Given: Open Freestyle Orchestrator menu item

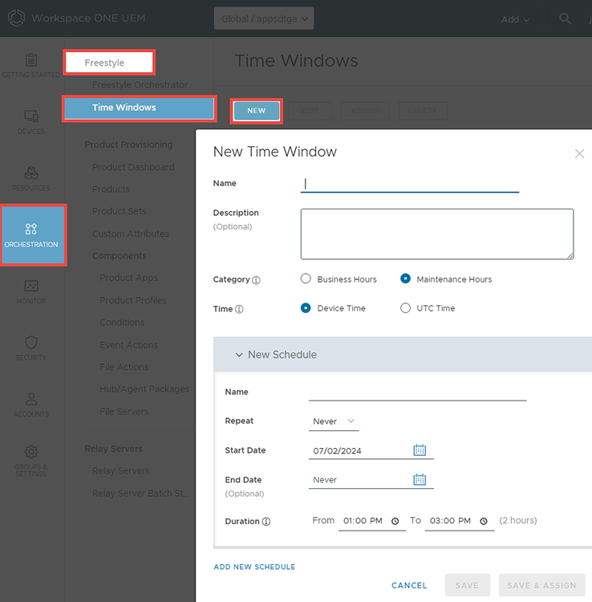Looking at the screenshot, I should (x=140, y=85).
